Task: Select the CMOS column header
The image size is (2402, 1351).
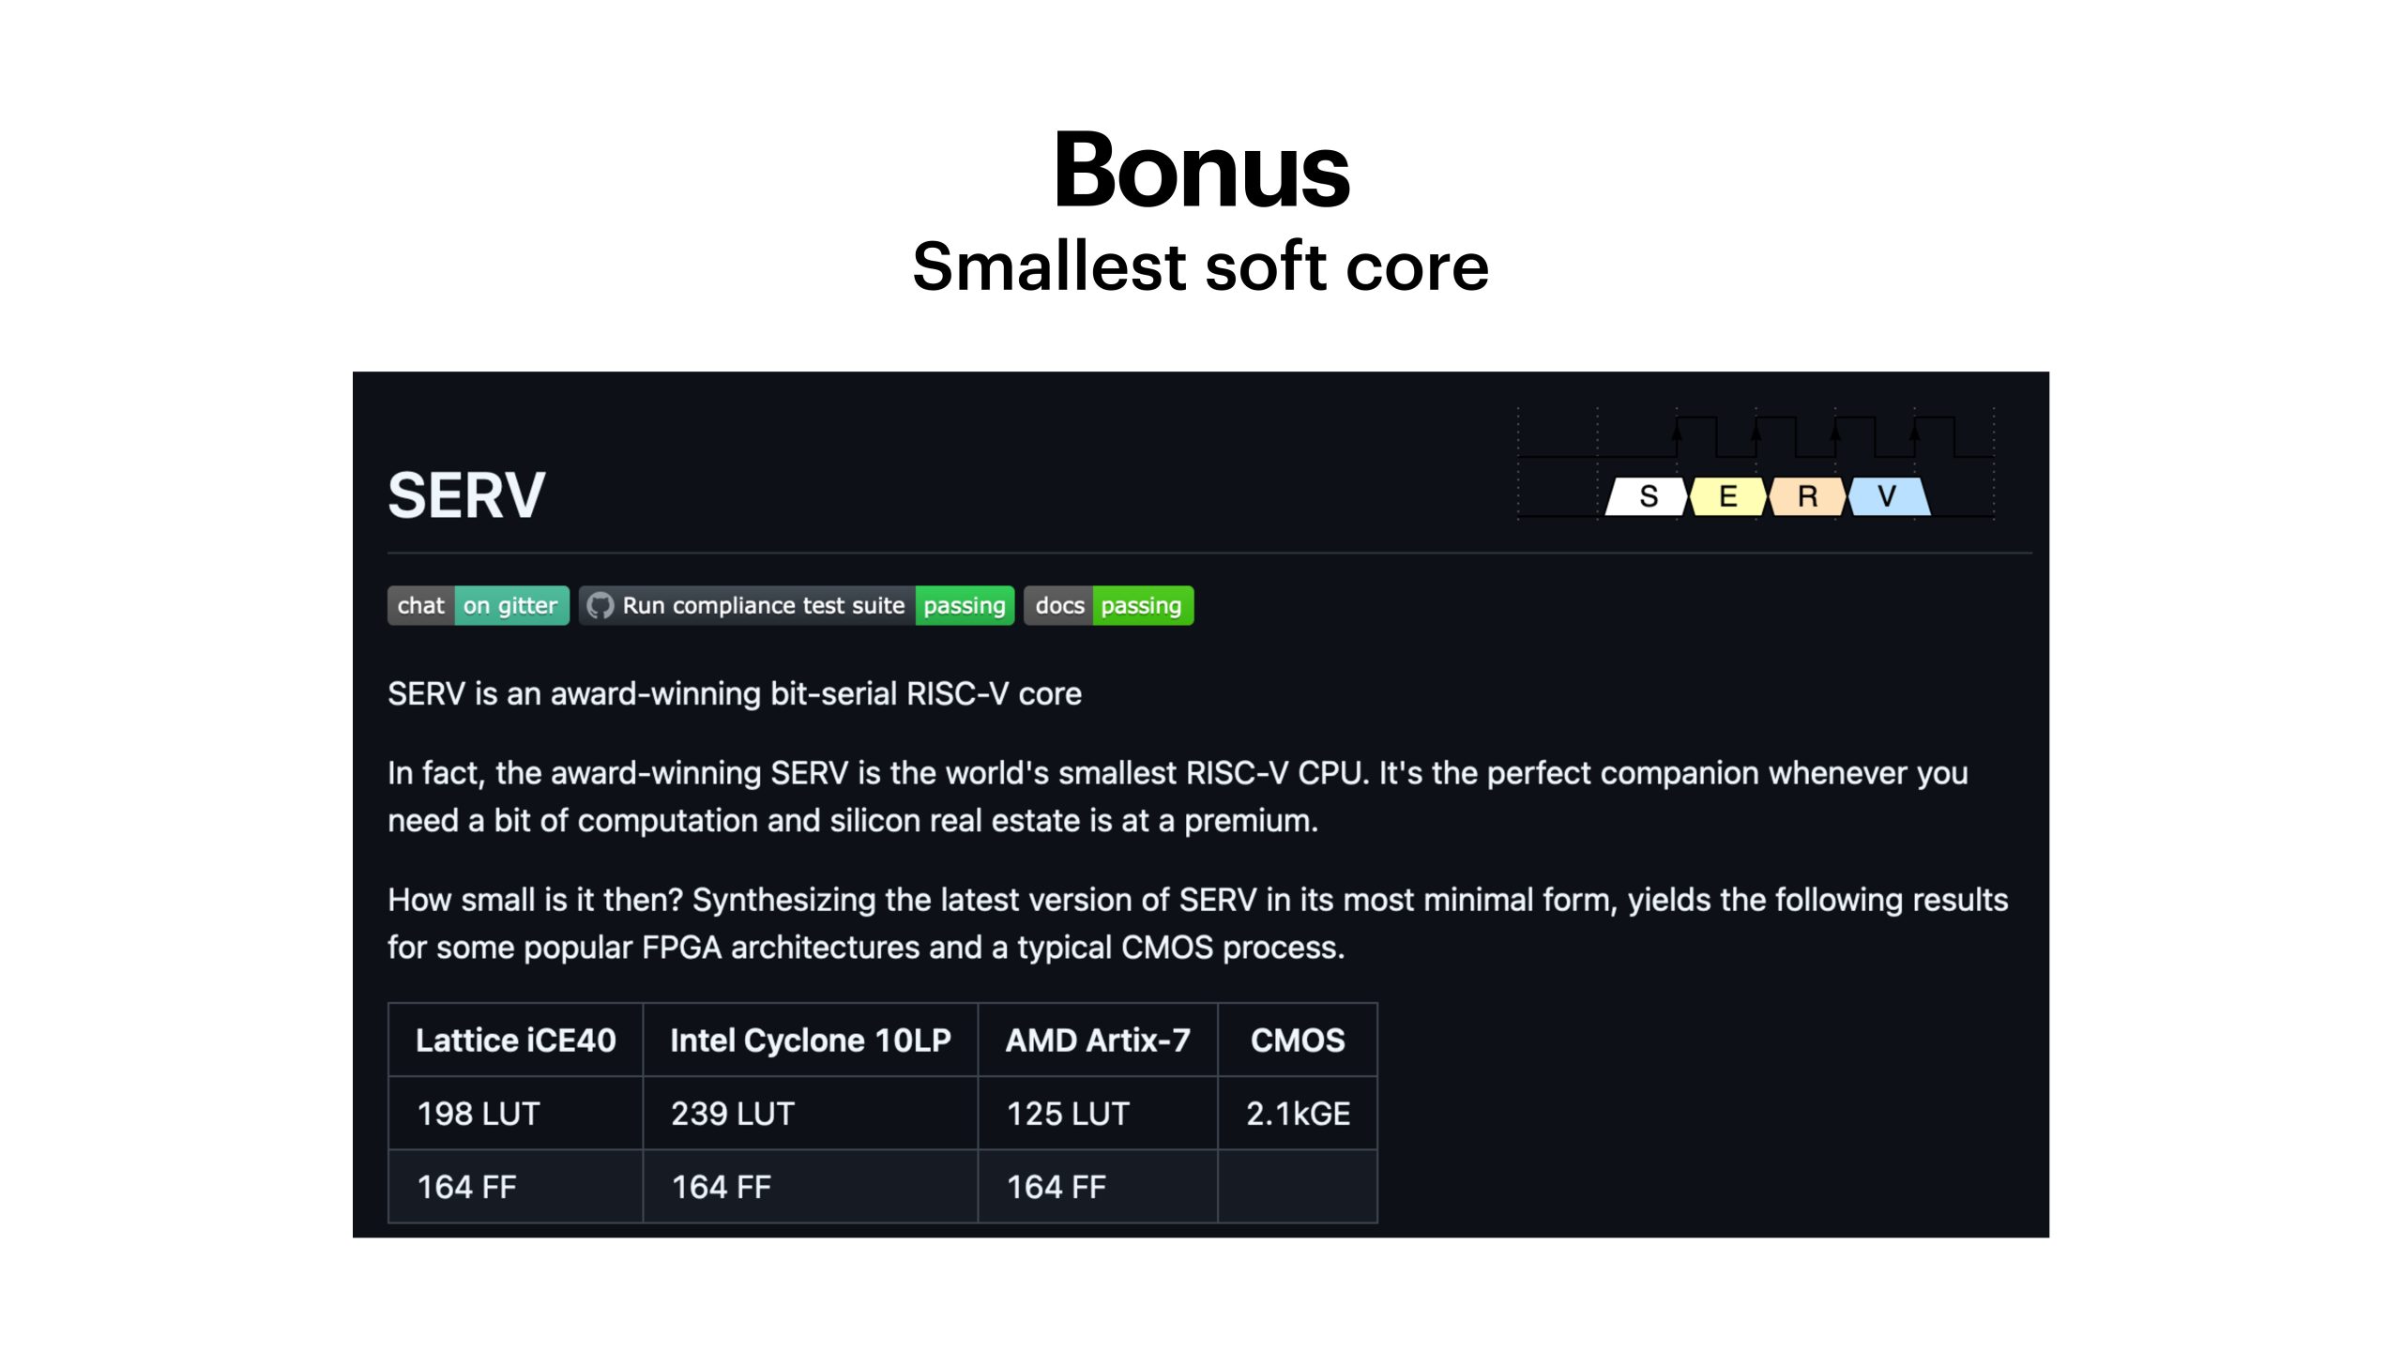Action: click(x=1298, y=1040)
